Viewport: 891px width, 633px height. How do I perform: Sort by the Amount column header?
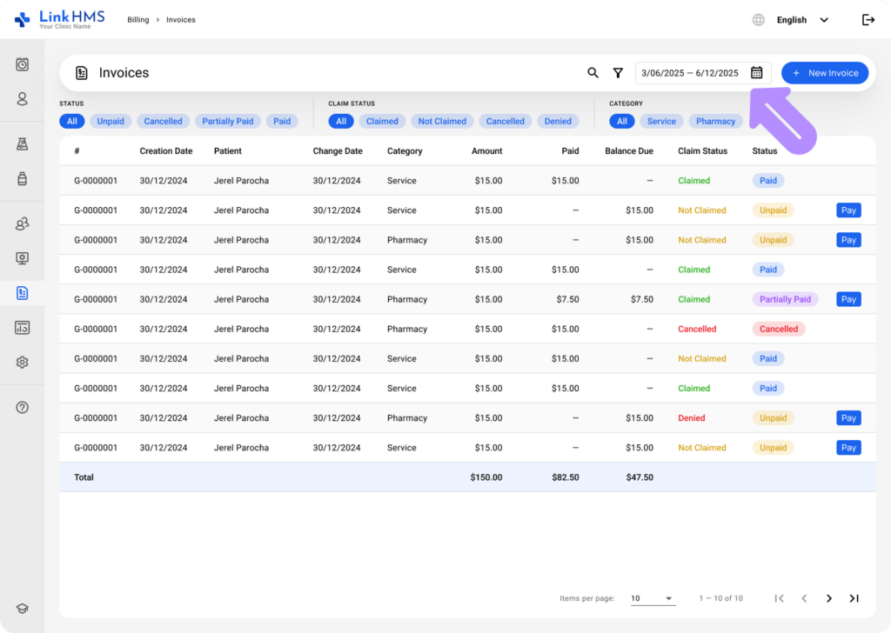tap(487, 151)
